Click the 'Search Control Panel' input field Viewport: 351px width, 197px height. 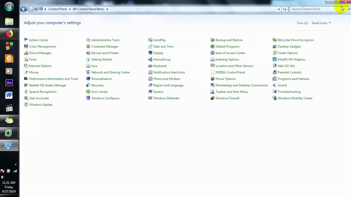point(318,9)
